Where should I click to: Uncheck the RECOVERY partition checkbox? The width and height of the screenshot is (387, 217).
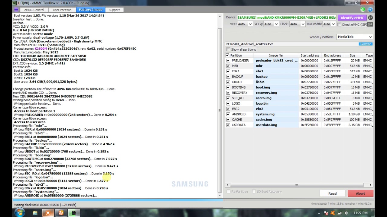(x=228, y=93)
